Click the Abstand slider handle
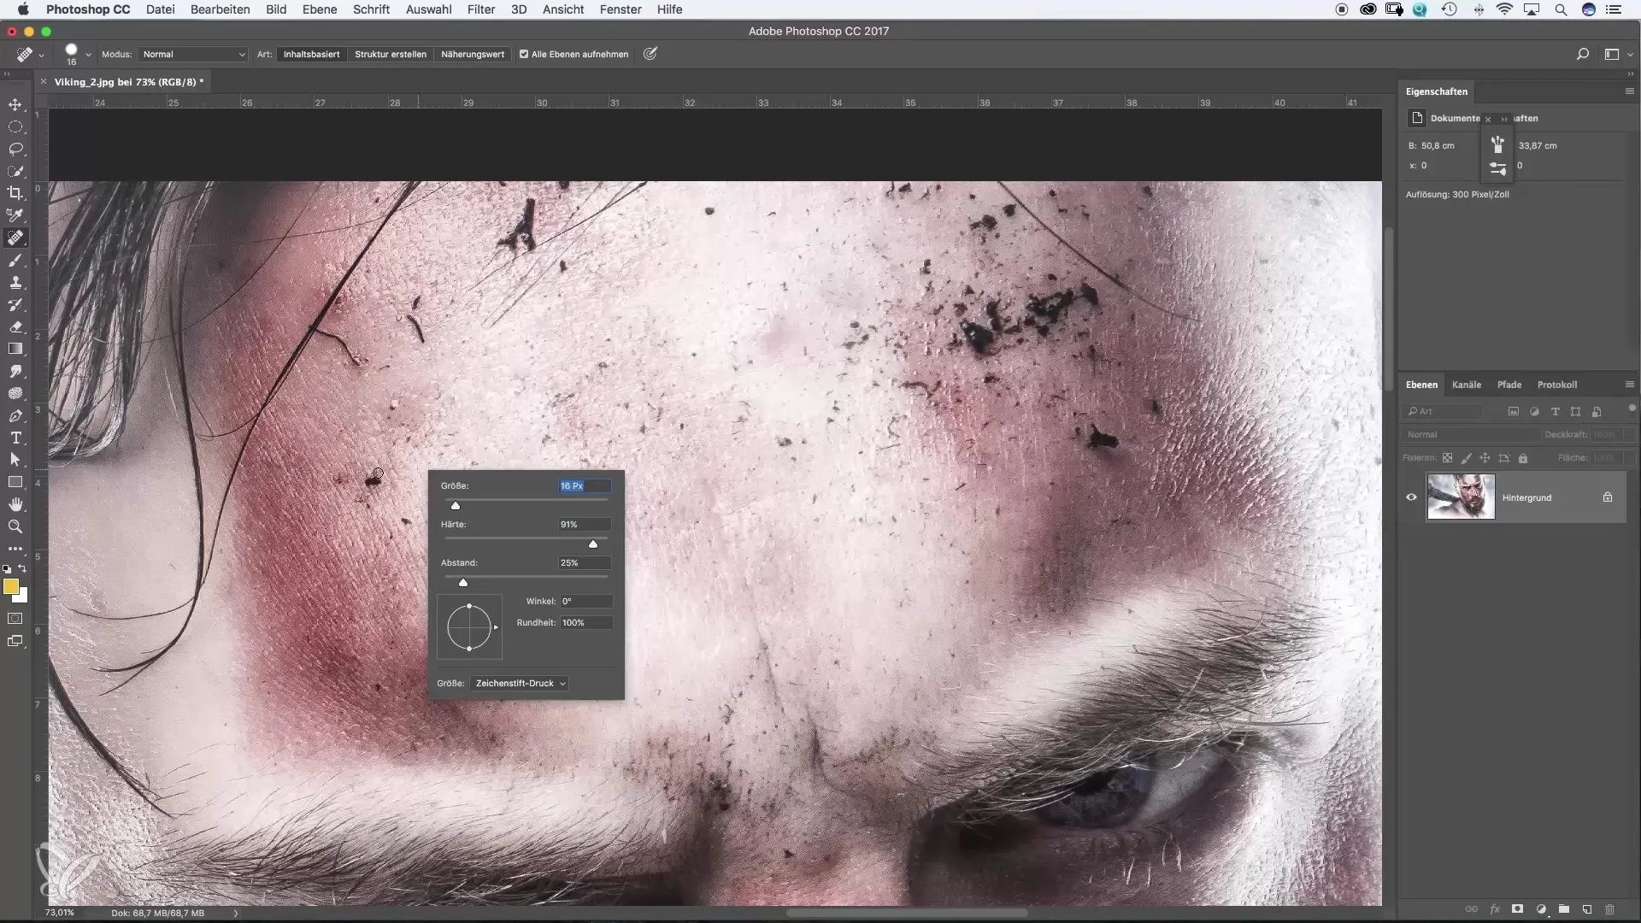This screenshot has height=923, width=1641. pos(463,582)
